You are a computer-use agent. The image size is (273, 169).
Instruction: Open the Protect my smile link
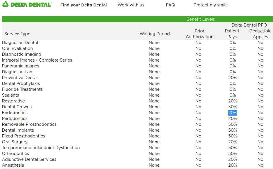(x=210, y=5)
